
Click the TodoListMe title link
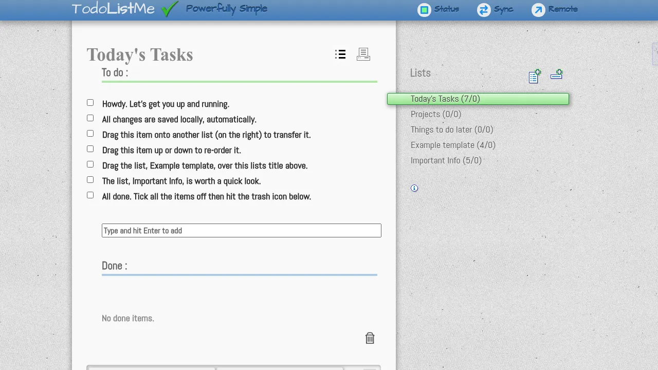[113, 9]
